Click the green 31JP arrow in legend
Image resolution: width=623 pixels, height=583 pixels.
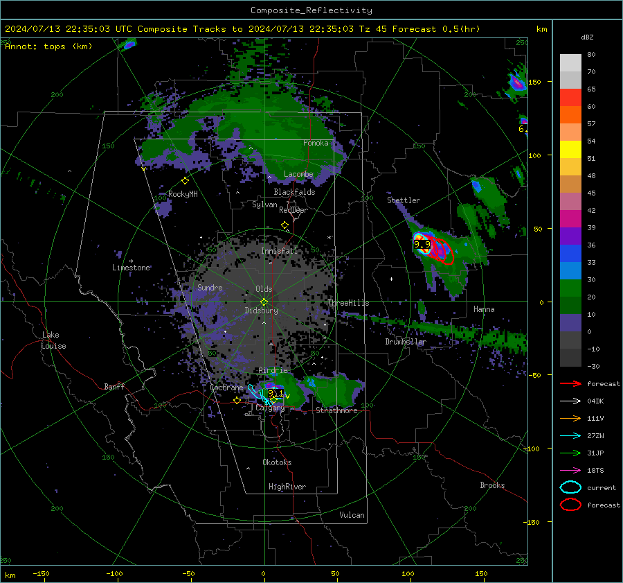(570, 453)
